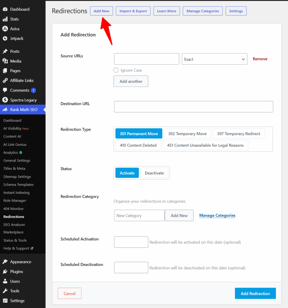Select 451 Content Unavailable for Legal Reasons
This screenshot has height=308, width=288.
tap(205, 145)
